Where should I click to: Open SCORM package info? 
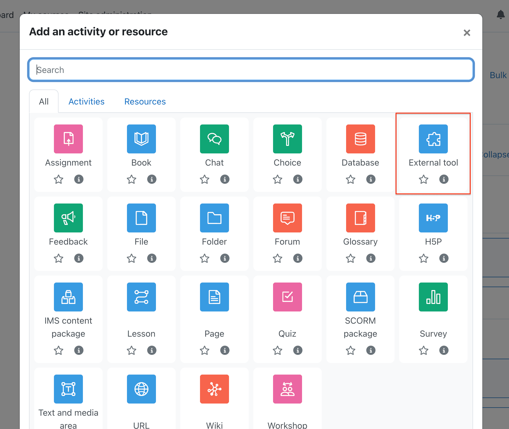coord(371,350)
